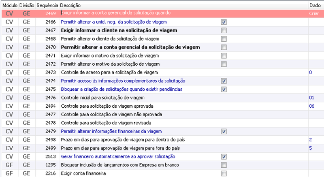Uncheck 'Permitir alterar informações financeiras' checkbox
Screen dimensions: 324x179
tap(224, 131)
